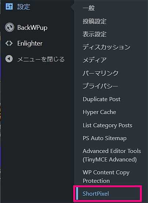Open the 設定 menu item
The height and width of the screenshot is (203, 148).
coord(24,7)
